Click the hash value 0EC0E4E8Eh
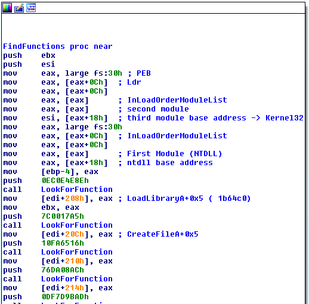 point(65,181)
